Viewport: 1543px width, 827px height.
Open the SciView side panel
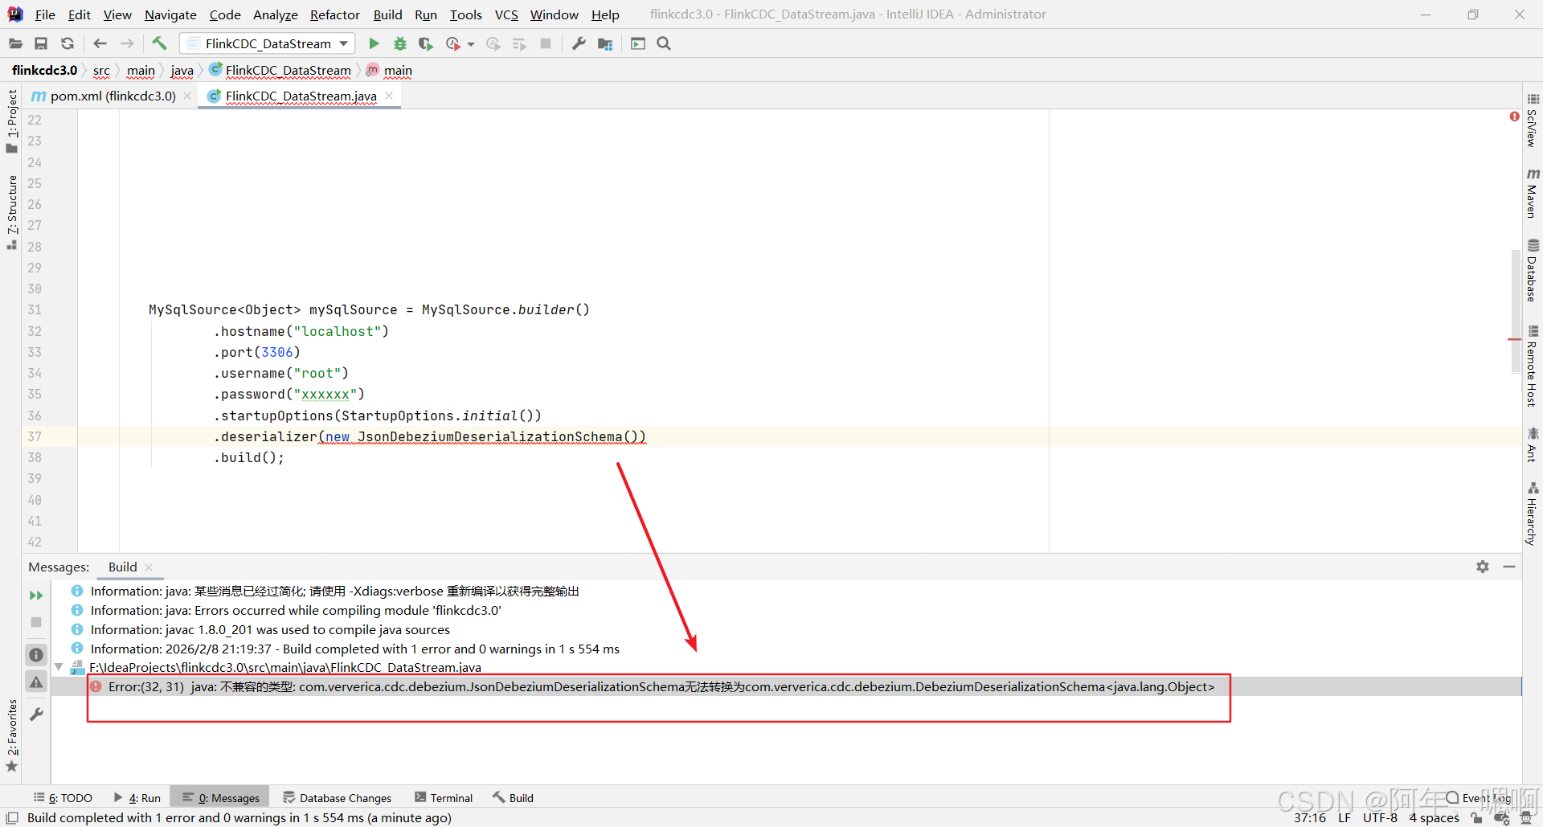coord(1533,121)
